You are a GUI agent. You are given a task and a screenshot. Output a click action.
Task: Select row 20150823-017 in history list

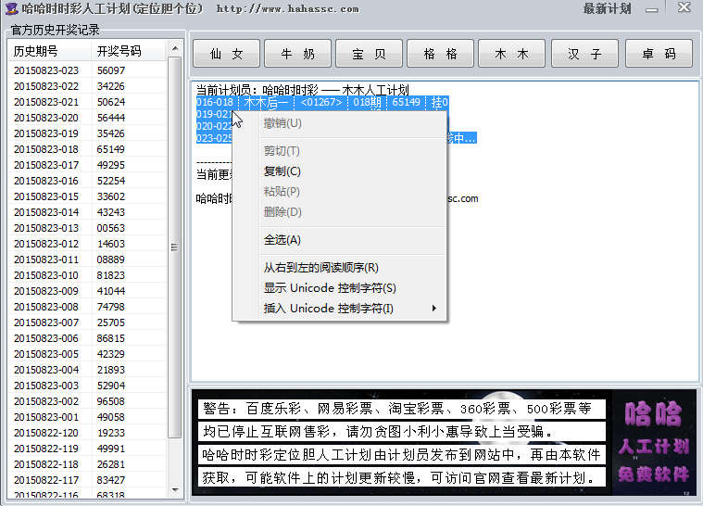pos(87,165)
